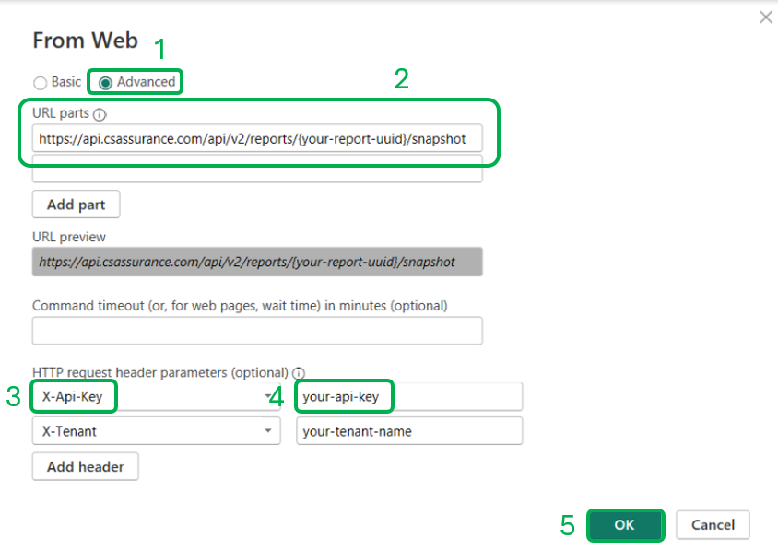778x550 pixels.
Task: Click the X-Tenant combo box text area
Action: 138,430
